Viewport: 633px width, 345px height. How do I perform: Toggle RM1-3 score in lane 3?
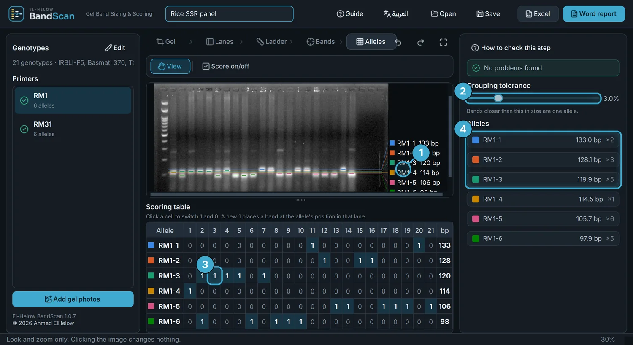coord(214,276)
